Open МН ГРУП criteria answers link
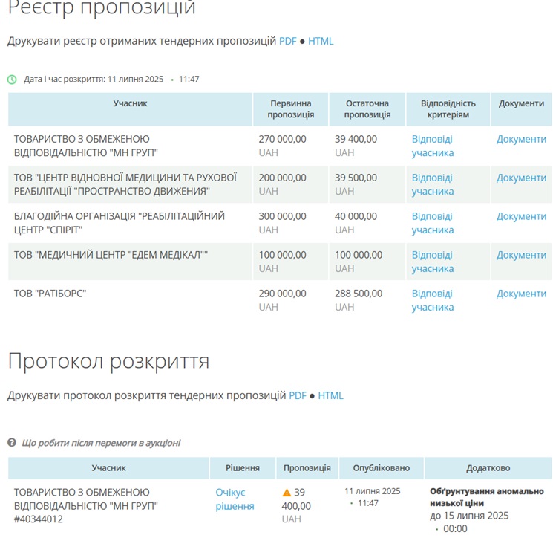The width and height of the screenshot is (553, 538). tap(433, 146)
